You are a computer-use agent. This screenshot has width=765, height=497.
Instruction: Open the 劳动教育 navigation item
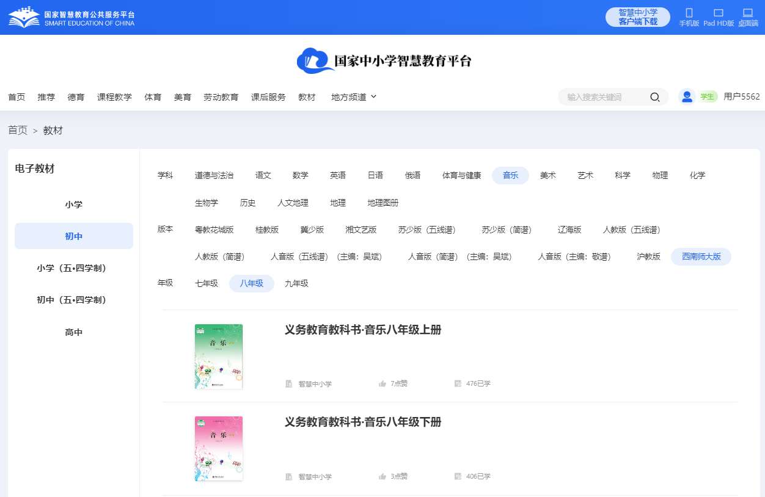pos(221,97)
